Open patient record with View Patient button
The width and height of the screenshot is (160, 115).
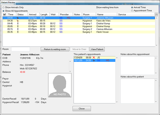point(97,49)
